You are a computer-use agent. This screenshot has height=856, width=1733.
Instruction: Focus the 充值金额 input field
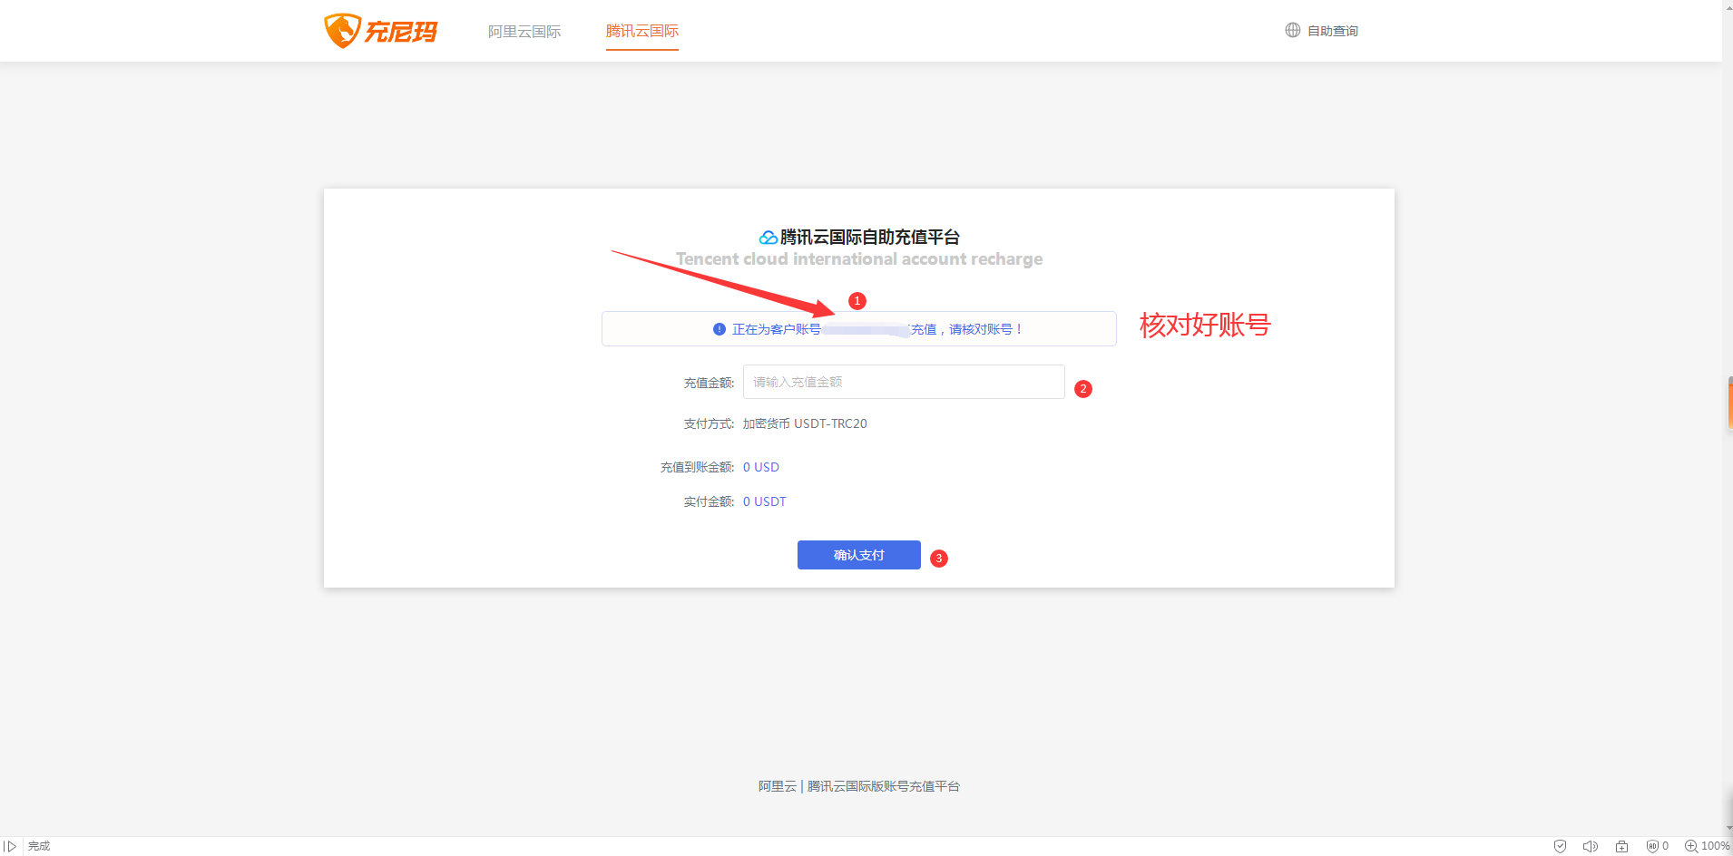[x=904, y=382]
